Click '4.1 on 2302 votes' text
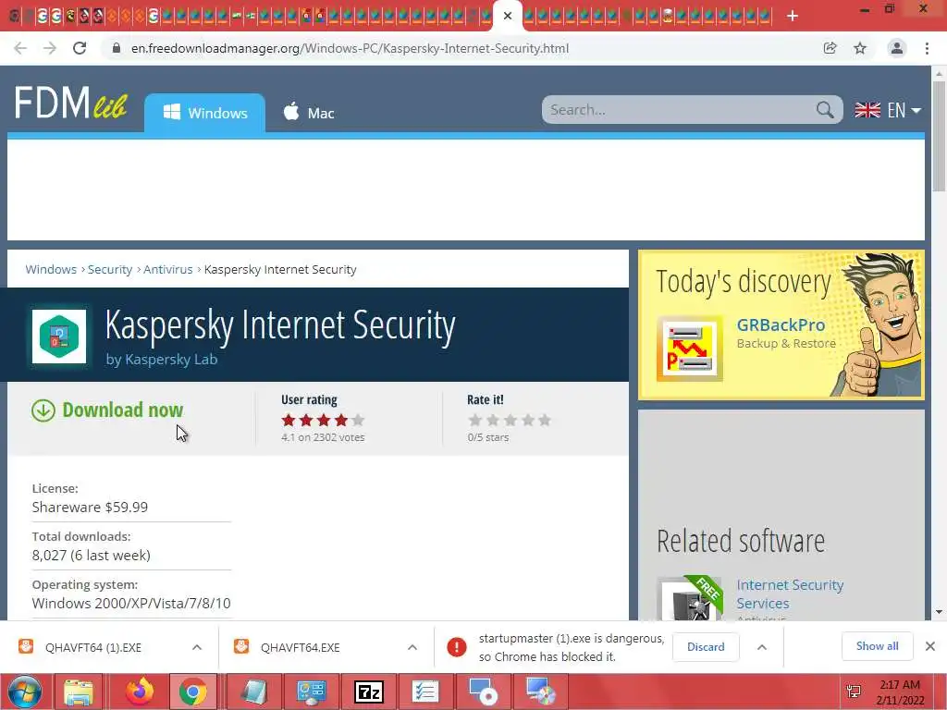 point(323,437)
